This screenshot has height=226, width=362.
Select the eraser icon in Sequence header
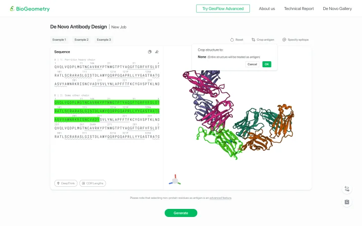click(157, 52)
